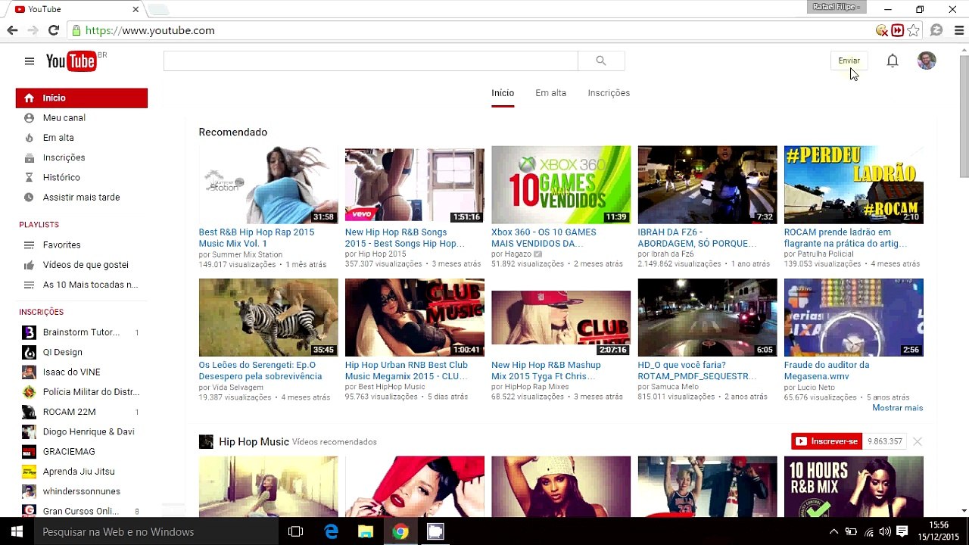Click the Assistir mais tarde clock icon
Image resolution: width=969 pixels, height=545 pixels.
coord(29,198)
